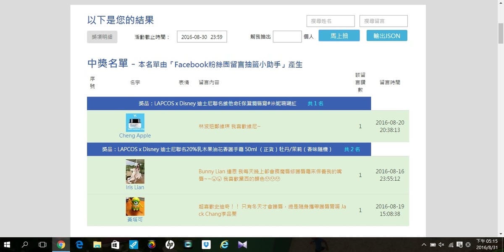
Task: Export results using the 輸出JSON button
Action: coord(386,36)
